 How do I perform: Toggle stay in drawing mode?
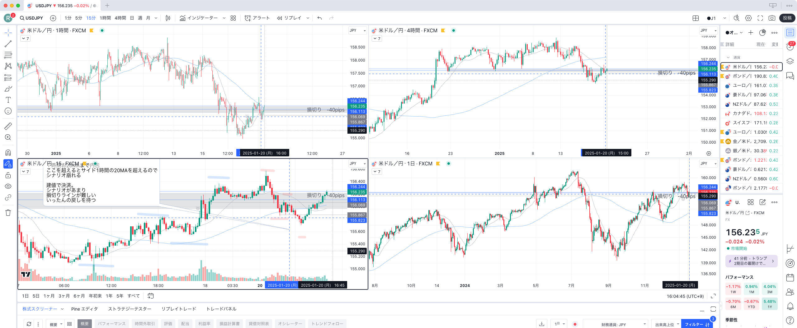pos(8,164)
